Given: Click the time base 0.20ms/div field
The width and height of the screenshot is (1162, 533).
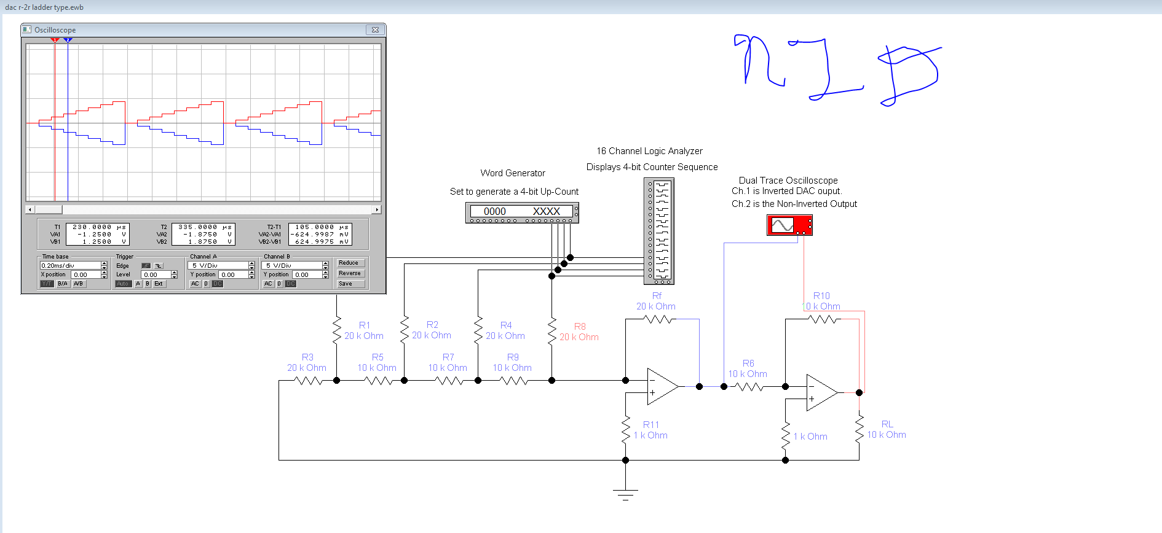Looking at the screenshot, I should tap(71, 265).
